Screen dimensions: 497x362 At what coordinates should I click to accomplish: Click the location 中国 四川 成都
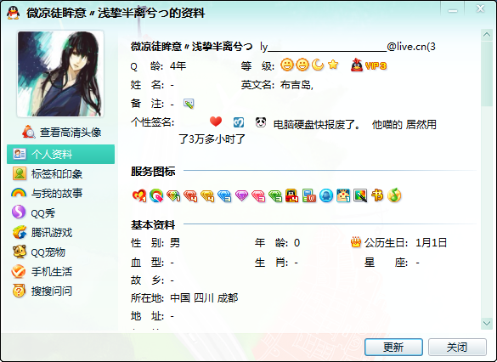point(204,298)
